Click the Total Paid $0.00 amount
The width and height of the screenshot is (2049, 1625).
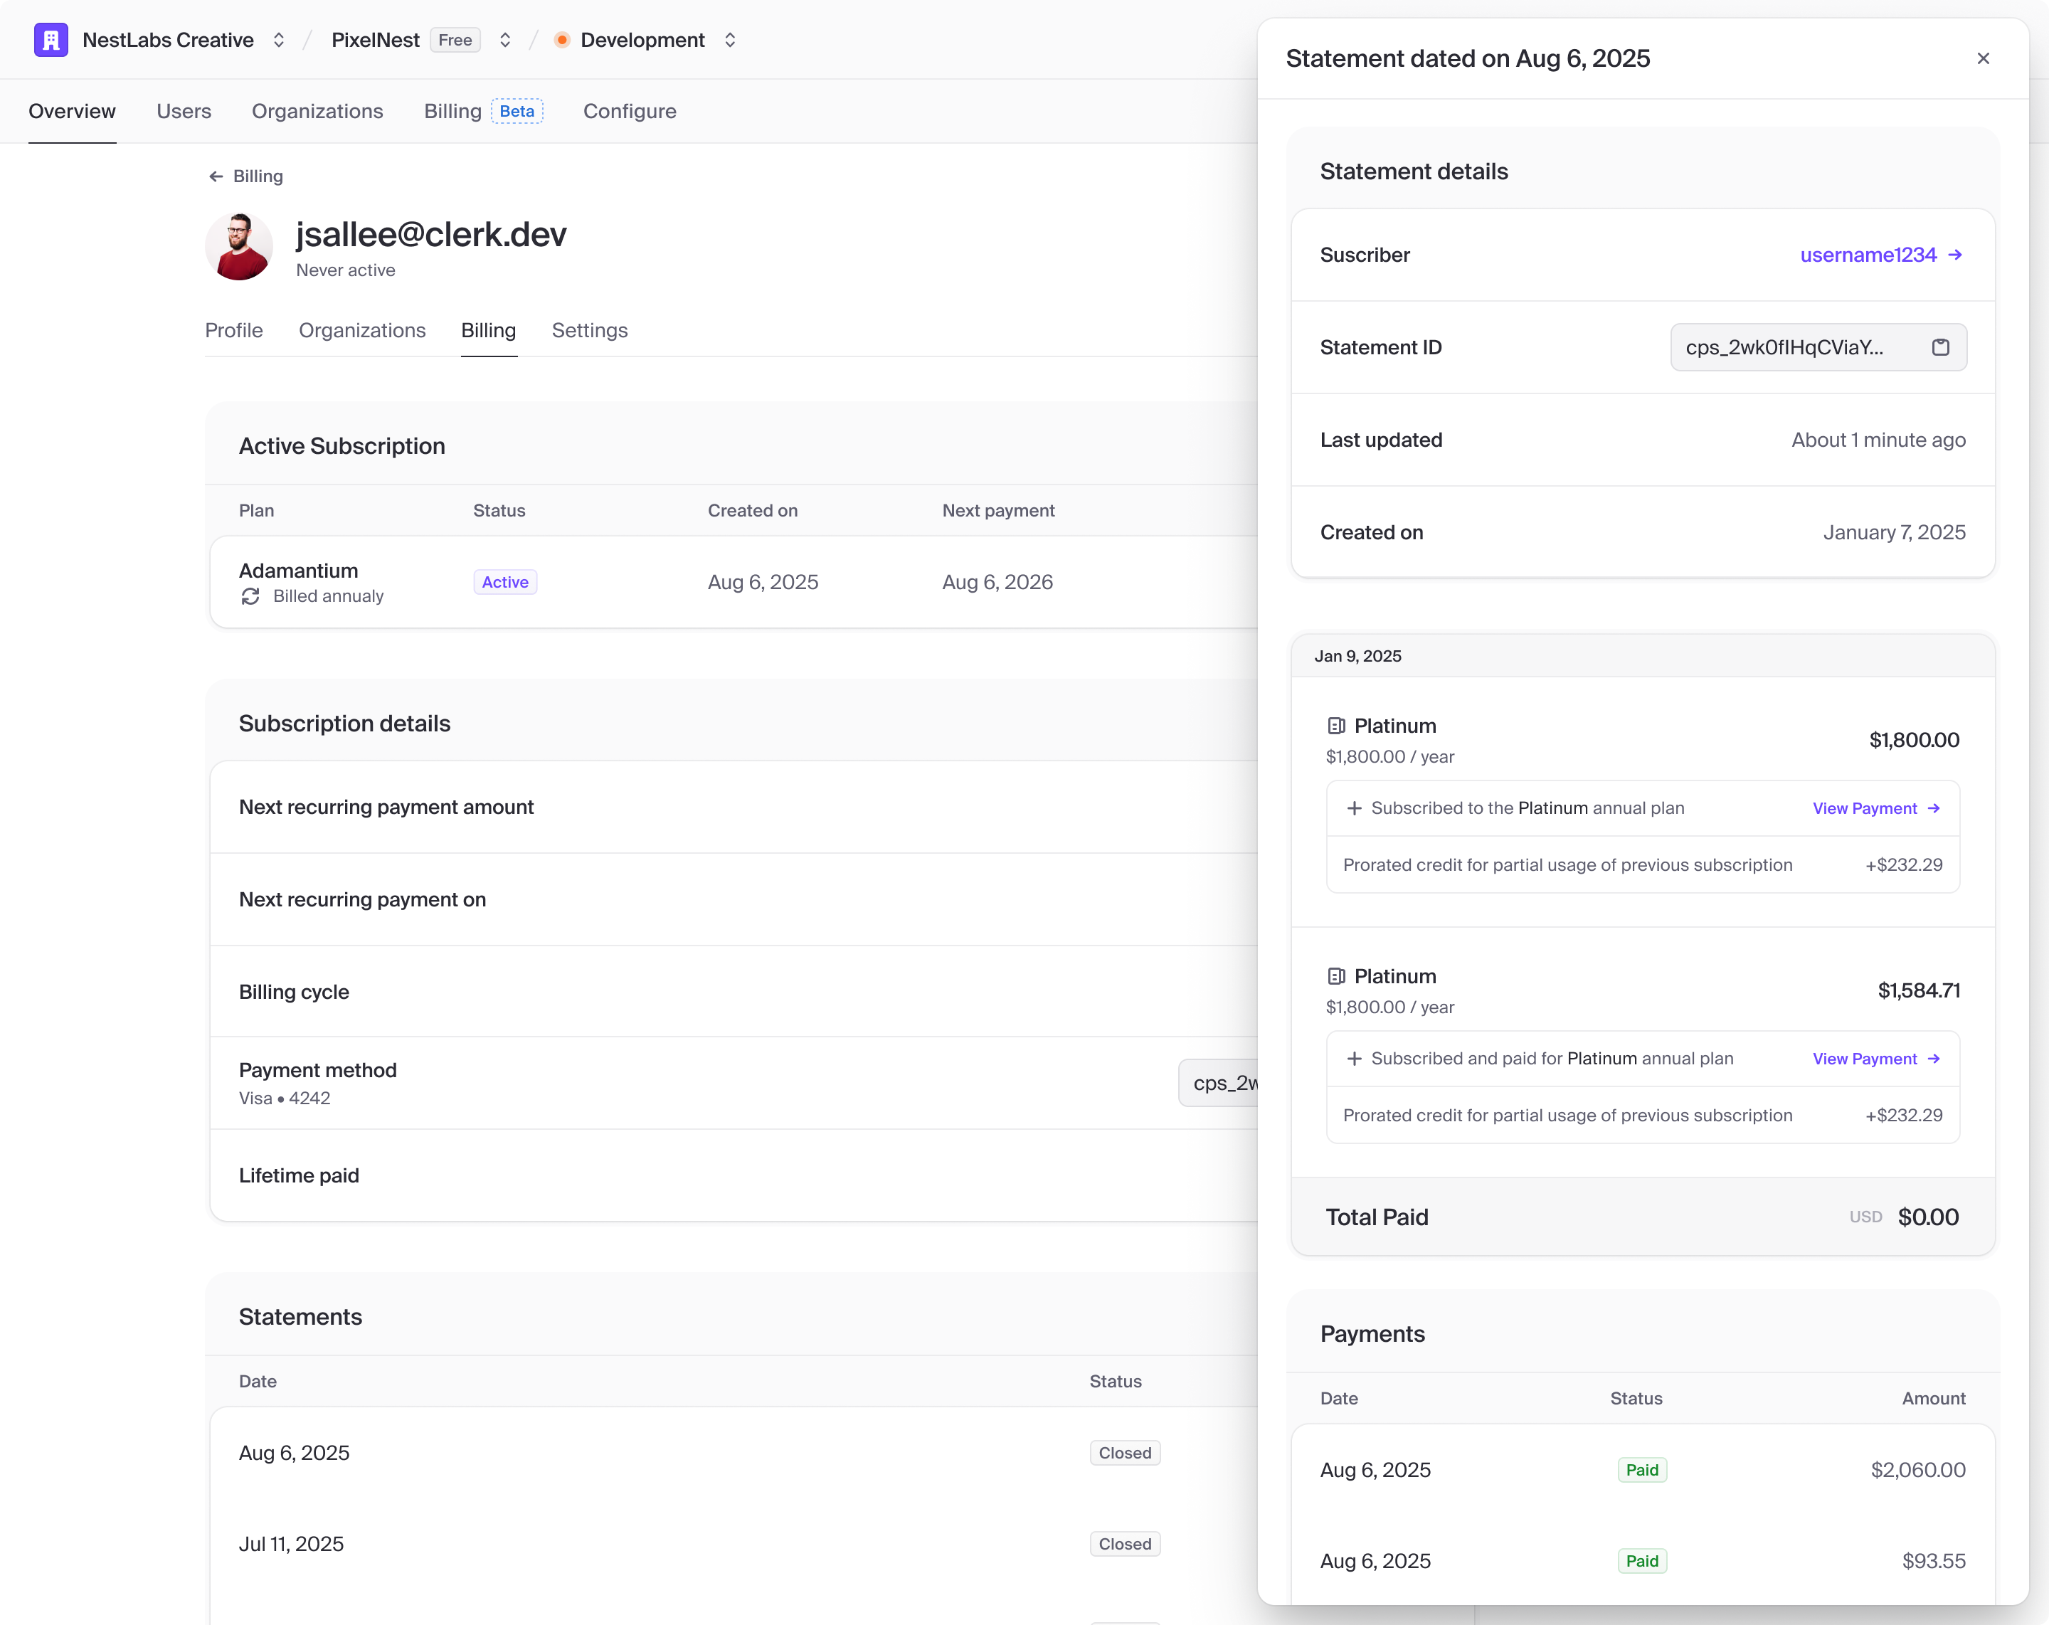point(1928,1217)
